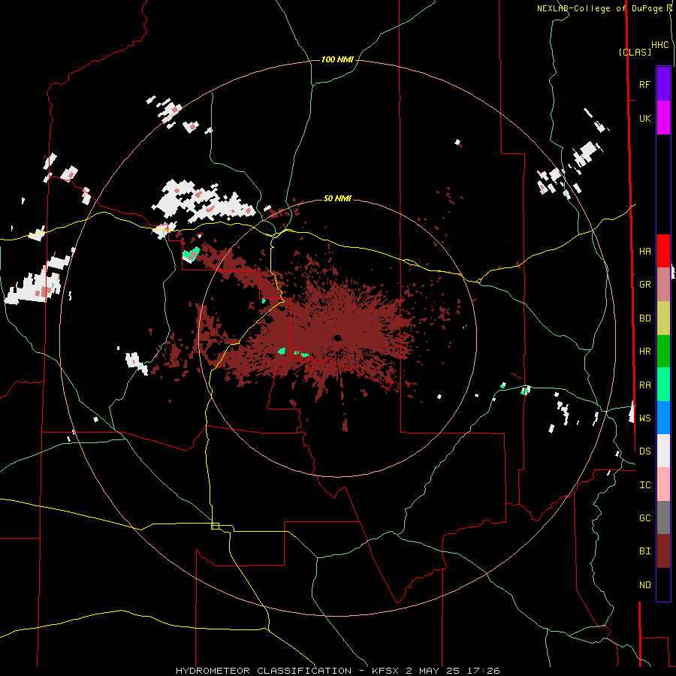The image size is (676, 676).
Task: Click the RF legend label
Action: [644, 84]
